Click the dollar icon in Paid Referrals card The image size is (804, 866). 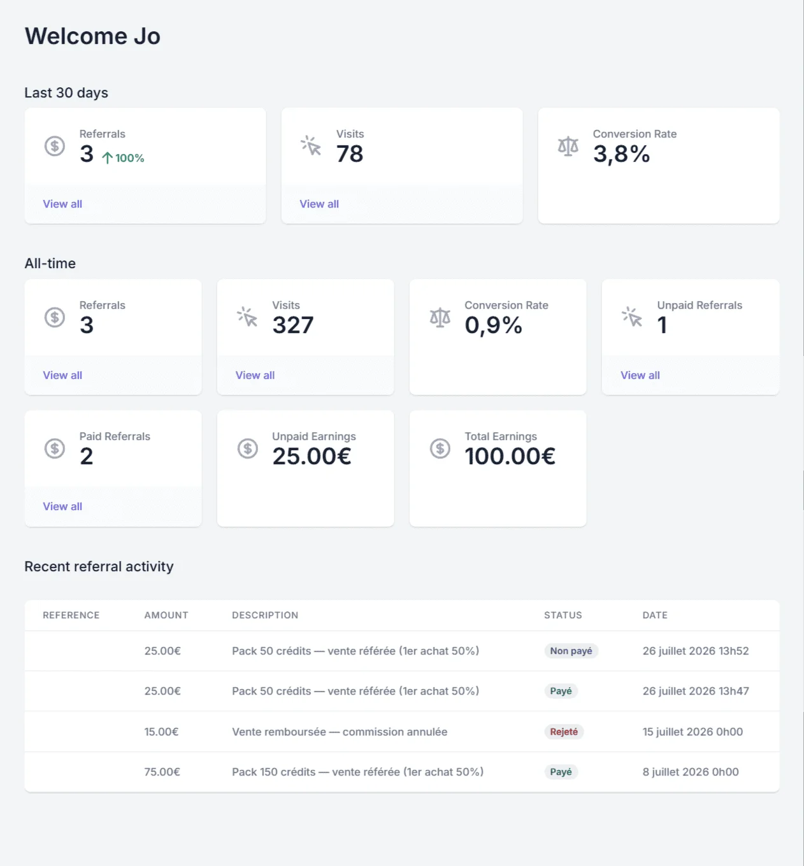pos(55,448)
